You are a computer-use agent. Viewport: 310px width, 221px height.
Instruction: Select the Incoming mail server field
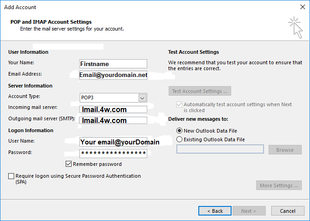(x=113, y=109)
